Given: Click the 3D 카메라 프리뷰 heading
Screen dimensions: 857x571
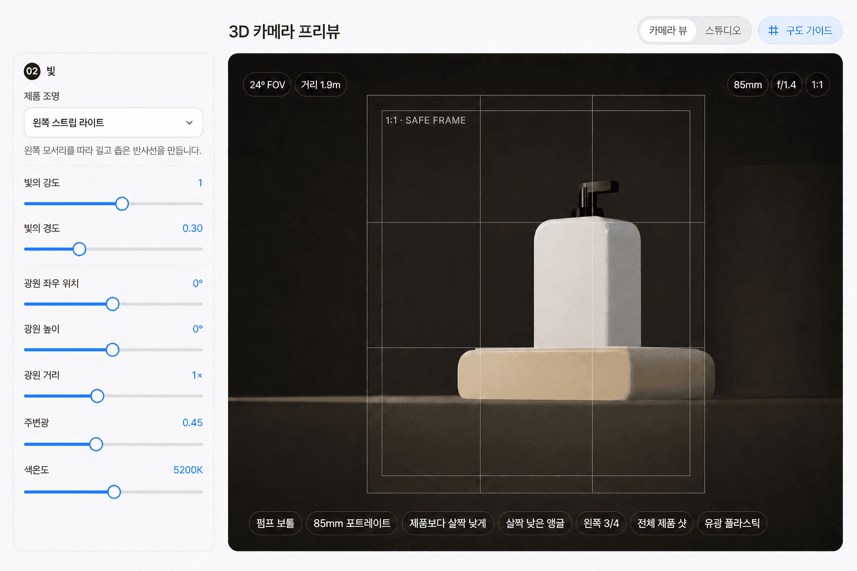Looking at the screenshot, I should tap(285, 31).
